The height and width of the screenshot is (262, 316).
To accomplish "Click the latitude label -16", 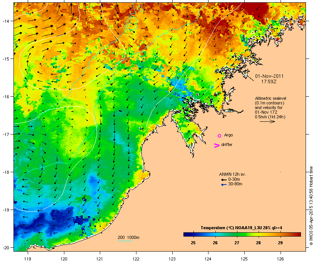I will click(5, 97).
